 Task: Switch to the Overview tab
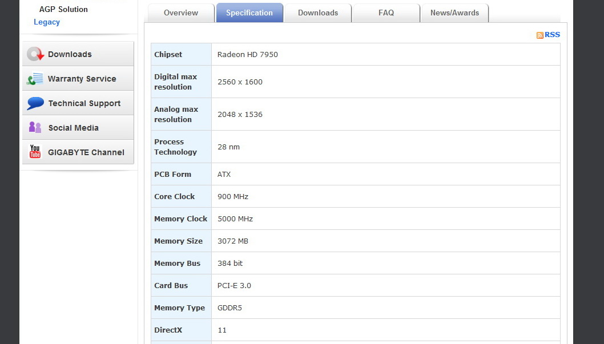pos(180,13)
